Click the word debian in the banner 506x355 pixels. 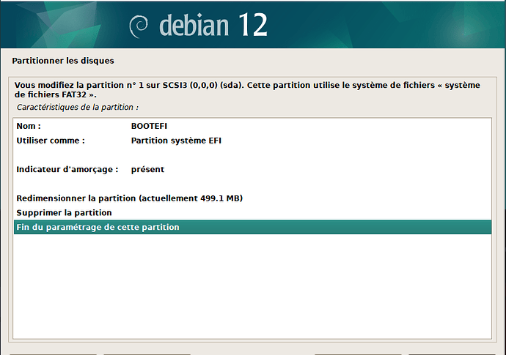point(194,25)
